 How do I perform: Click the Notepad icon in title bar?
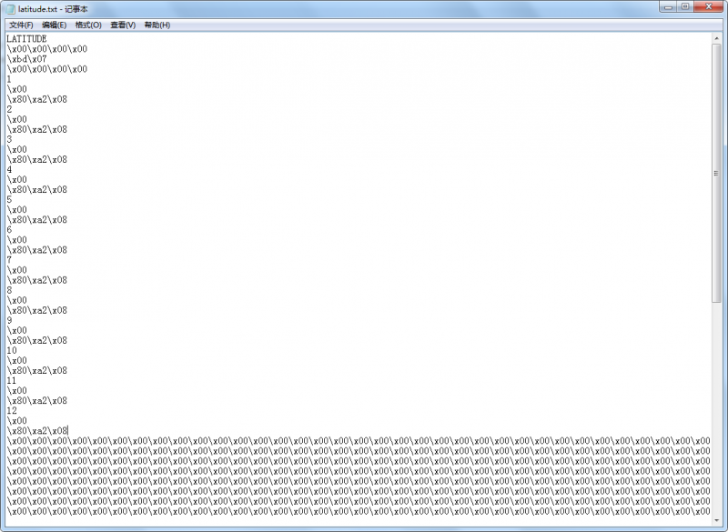click(10, 8)
